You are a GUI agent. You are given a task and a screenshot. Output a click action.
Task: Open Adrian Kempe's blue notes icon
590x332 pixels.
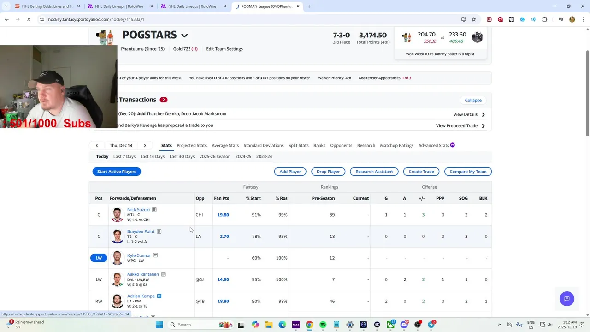[159, 296]
